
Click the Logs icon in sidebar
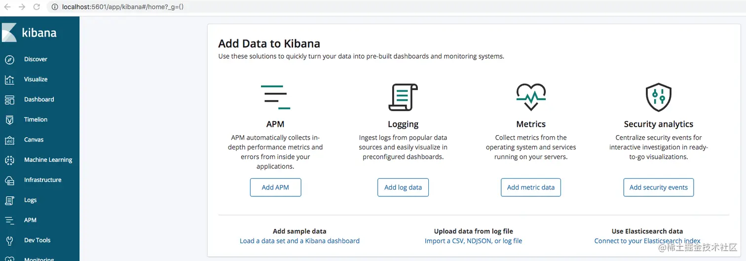pyautogui.click(x=9, y=200)
